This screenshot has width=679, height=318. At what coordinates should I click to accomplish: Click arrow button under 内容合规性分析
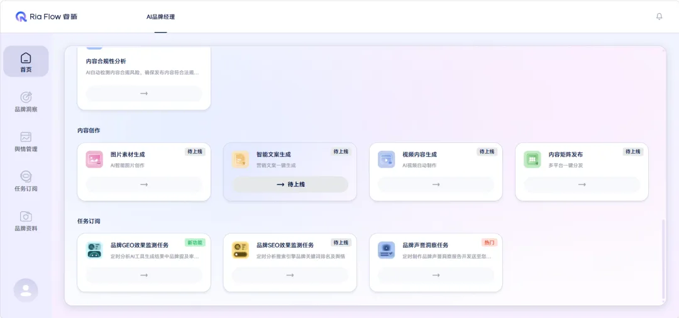[x=144, y=93]
